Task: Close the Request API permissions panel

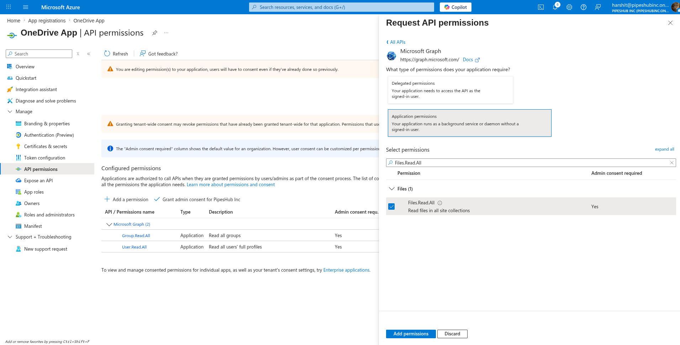Action: [x=670, y=23]
